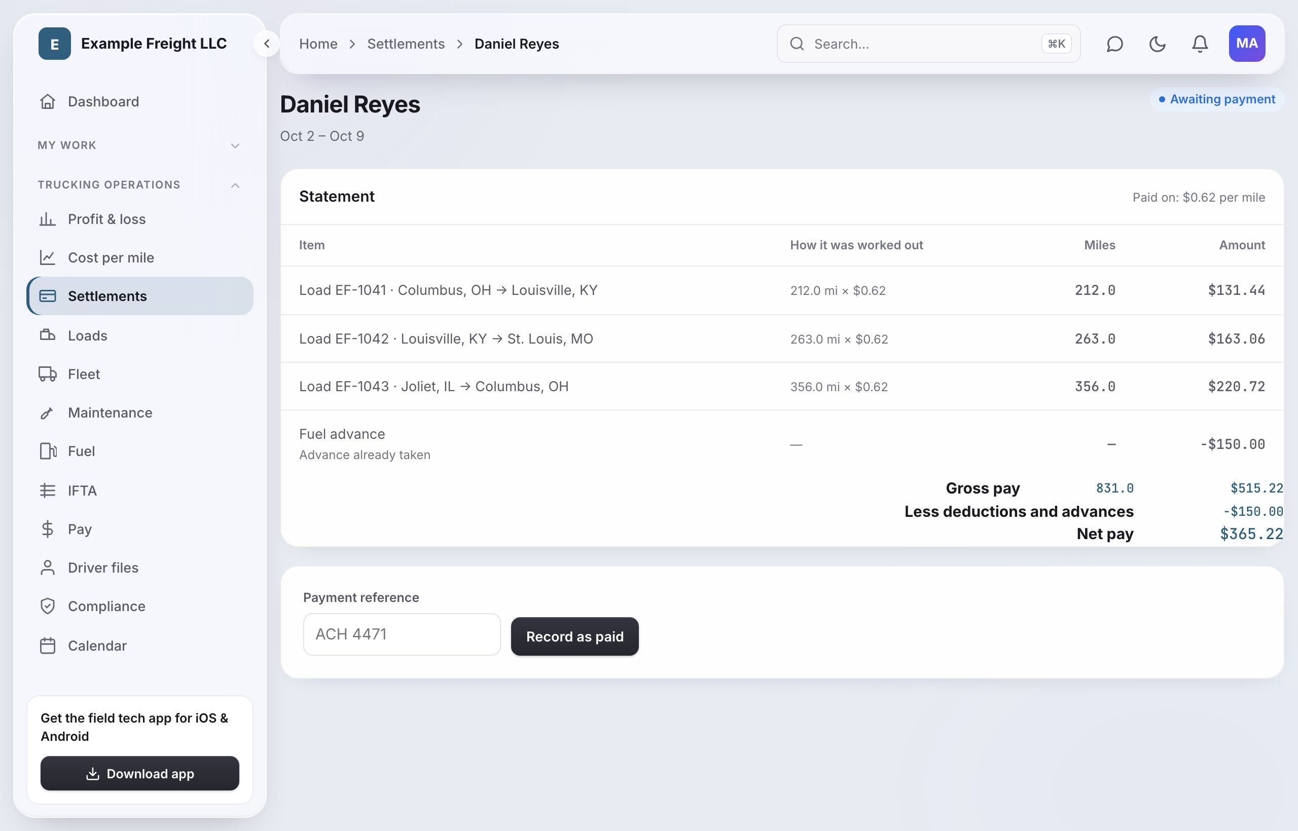Click the Pay dollar icon
Viewport: 1298px width, 831px height.
(x=48, y=529)
